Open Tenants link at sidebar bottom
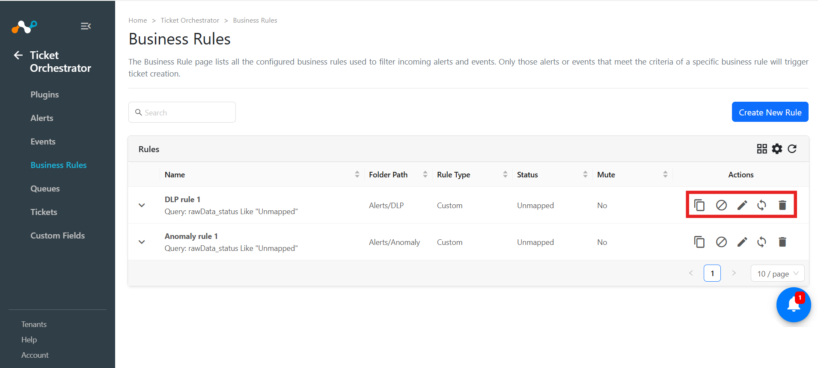Viewport: 818px width, 368px height. [x=34, y=324]
